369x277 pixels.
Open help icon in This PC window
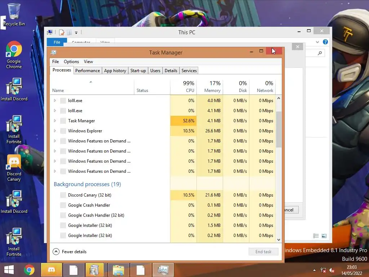tap(325, 42)
